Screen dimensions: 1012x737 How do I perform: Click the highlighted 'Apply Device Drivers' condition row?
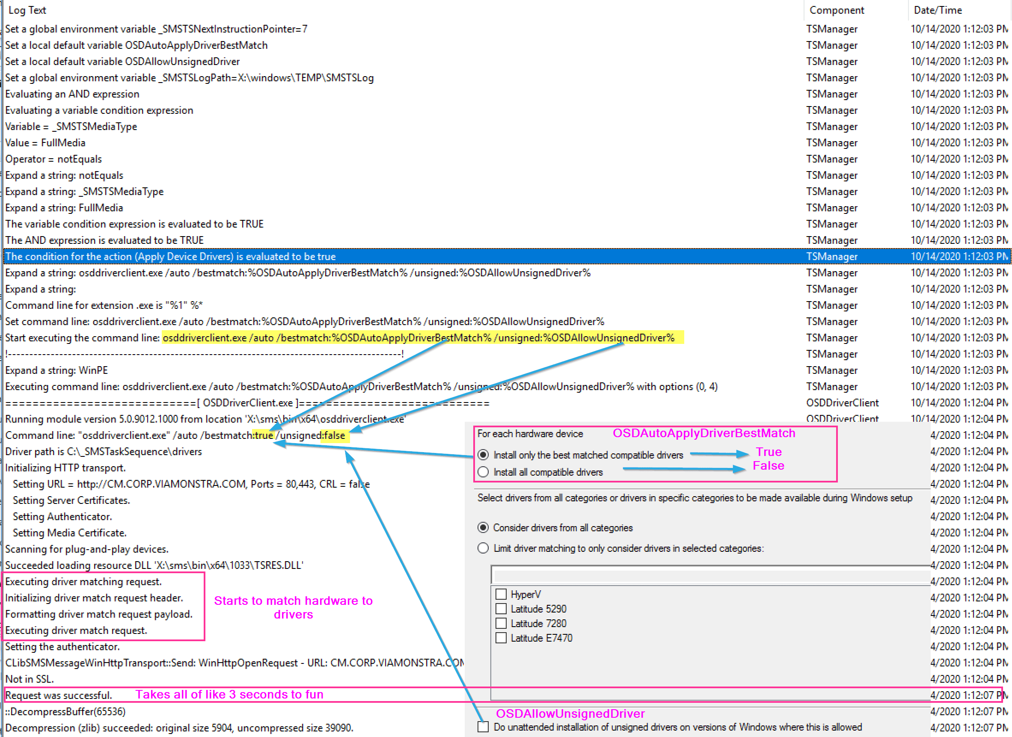click(169, 257)
